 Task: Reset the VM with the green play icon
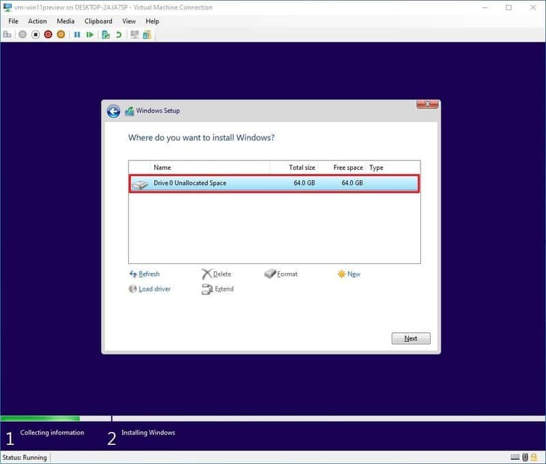[x=90, y=35]
